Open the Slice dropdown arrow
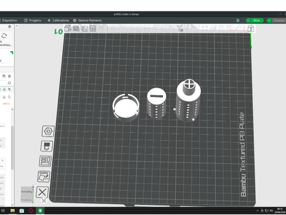This screenshot has height=215, width=286. click(x=248, y=20)
